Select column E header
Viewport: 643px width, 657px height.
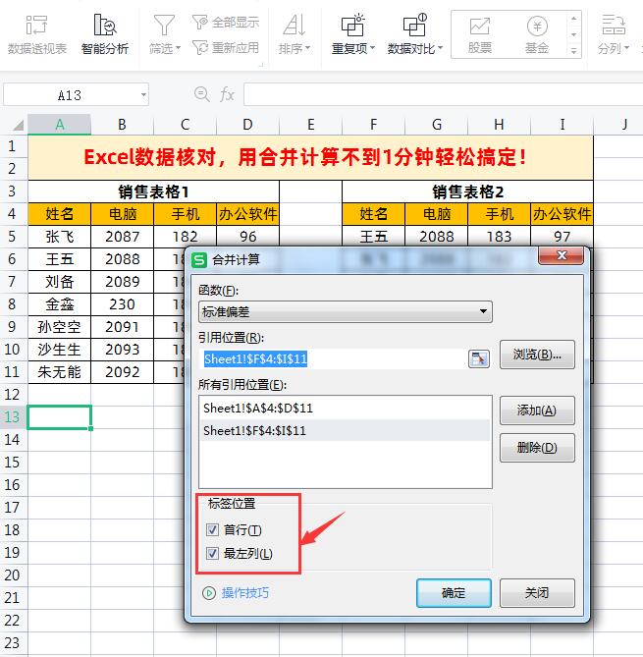pos(310,125)
